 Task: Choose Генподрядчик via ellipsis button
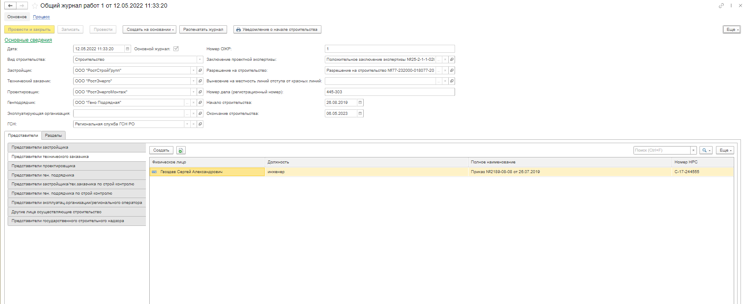click(x=187, y=103)
